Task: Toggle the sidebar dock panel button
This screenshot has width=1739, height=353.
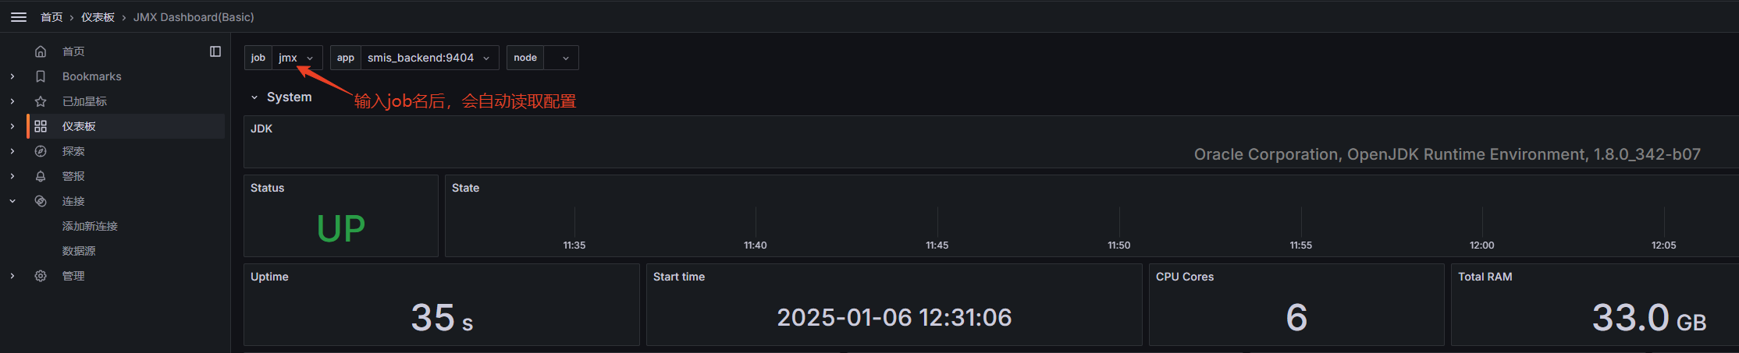Action: pos(215,51)
